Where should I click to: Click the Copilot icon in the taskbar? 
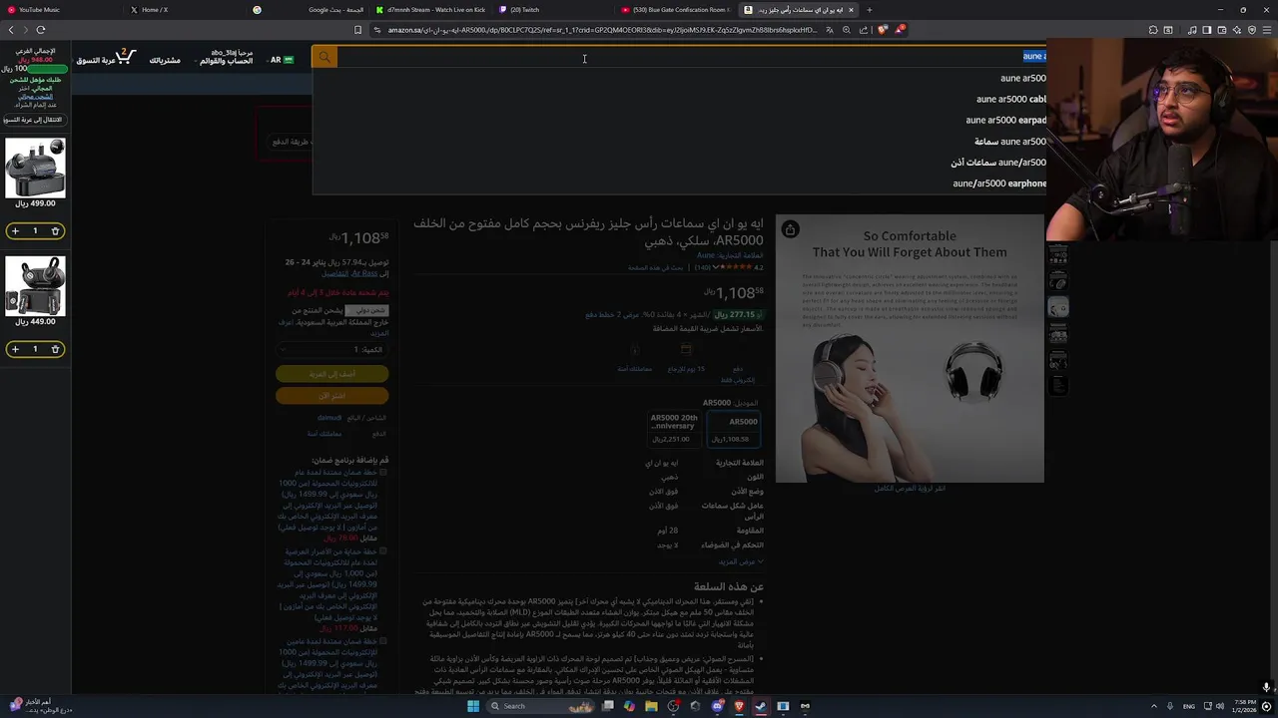coord(629,706)
